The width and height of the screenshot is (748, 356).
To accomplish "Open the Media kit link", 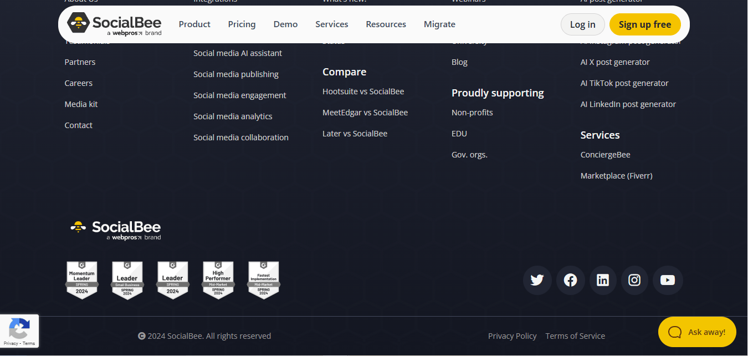I will click(x=81, y=104).
